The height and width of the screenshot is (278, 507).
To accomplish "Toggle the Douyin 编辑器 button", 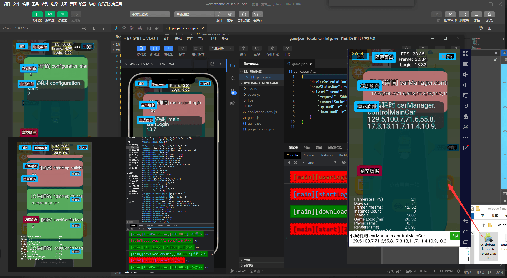I will 169,48.
